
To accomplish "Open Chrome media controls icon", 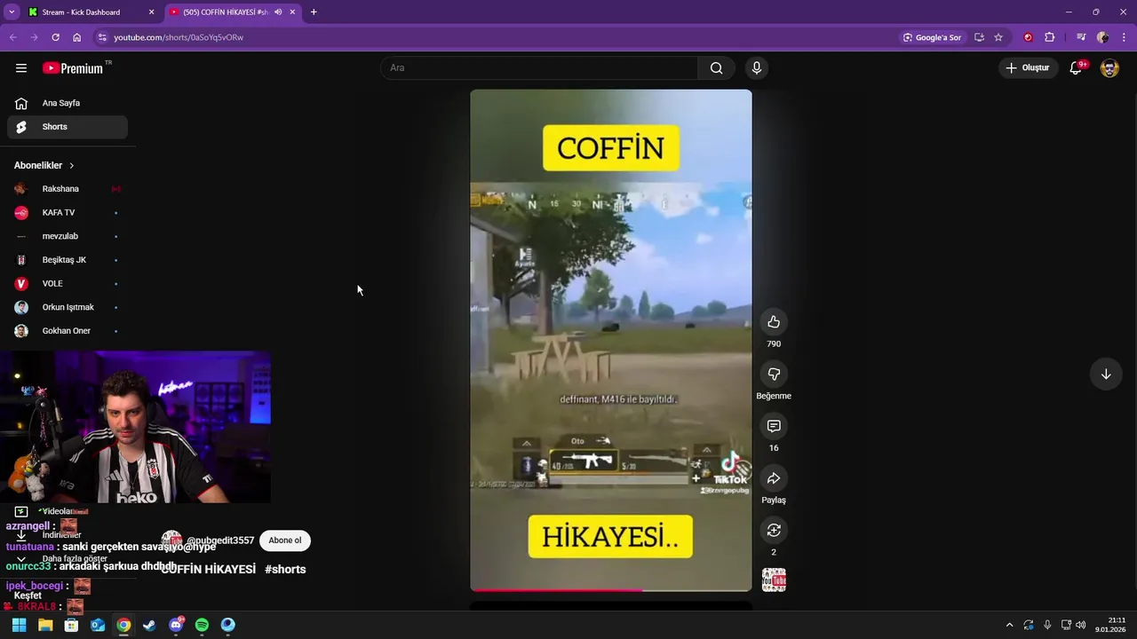I will click(1081, 37).
